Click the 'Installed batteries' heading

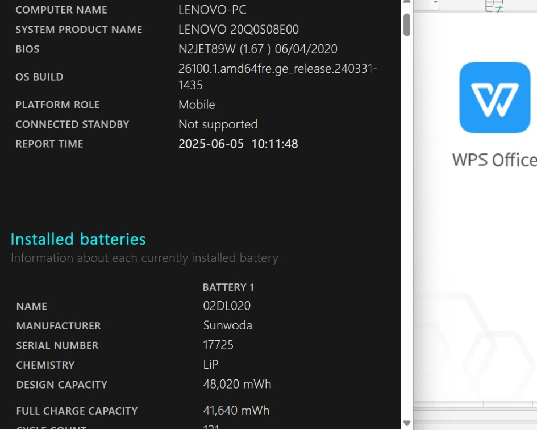pos(78,239)
